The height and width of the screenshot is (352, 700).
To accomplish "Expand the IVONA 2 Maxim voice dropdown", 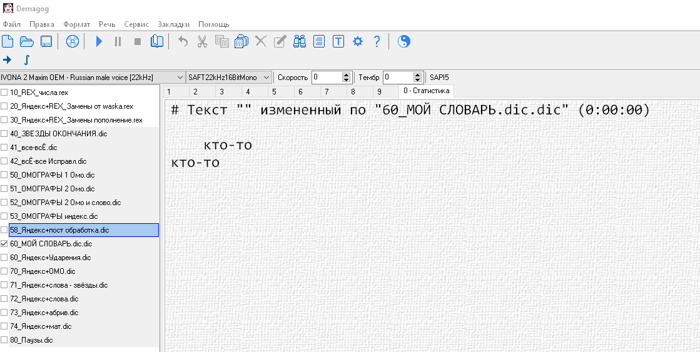I will click(x=180, y=78).
